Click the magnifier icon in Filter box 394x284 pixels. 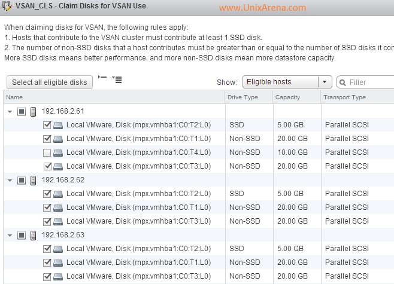pos(343,83)
